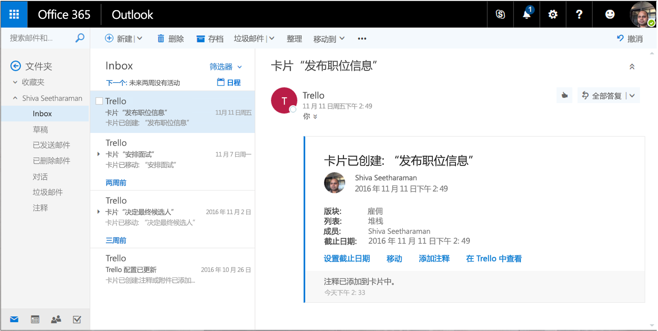Click the 添加注释 link

[434, 259]
